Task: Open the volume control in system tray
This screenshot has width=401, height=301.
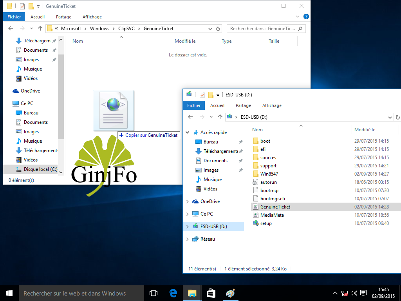Action: click(354, 293)
